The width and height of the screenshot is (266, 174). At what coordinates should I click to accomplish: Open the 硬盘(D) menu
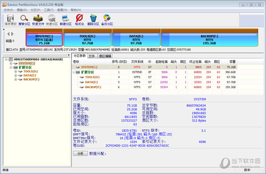click(22, 10)
